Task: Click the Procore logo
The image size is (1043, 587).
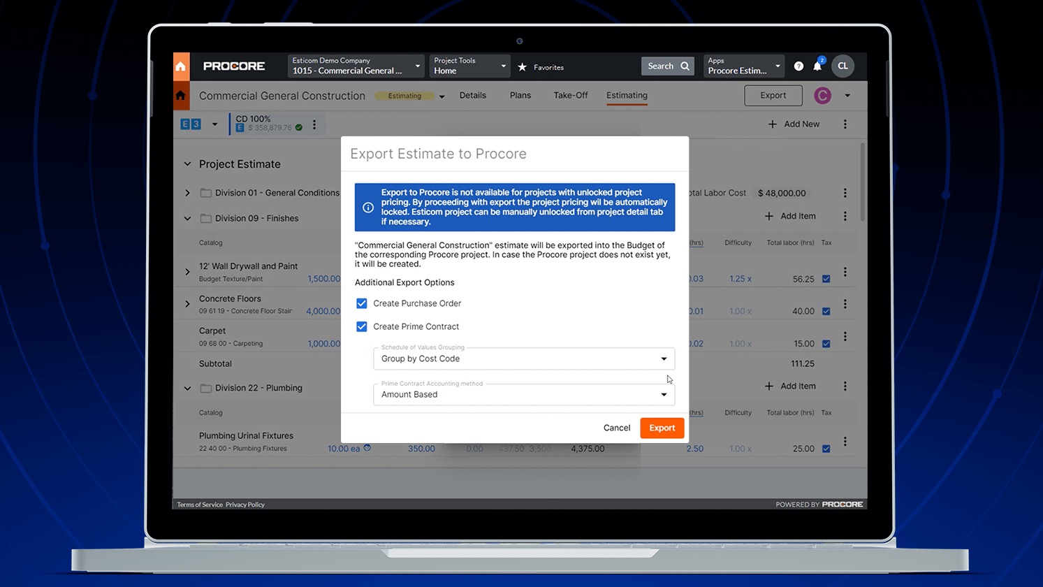Action: coord(234,66)
